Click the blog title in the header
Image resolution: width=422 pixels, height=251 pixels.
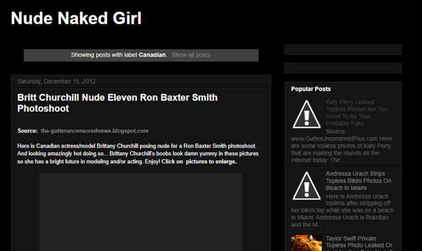tap(76, 19)
